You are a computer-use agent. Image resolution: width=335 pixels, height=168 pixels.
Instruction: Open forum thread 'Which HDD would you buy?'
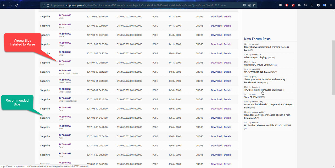point(259,65)
